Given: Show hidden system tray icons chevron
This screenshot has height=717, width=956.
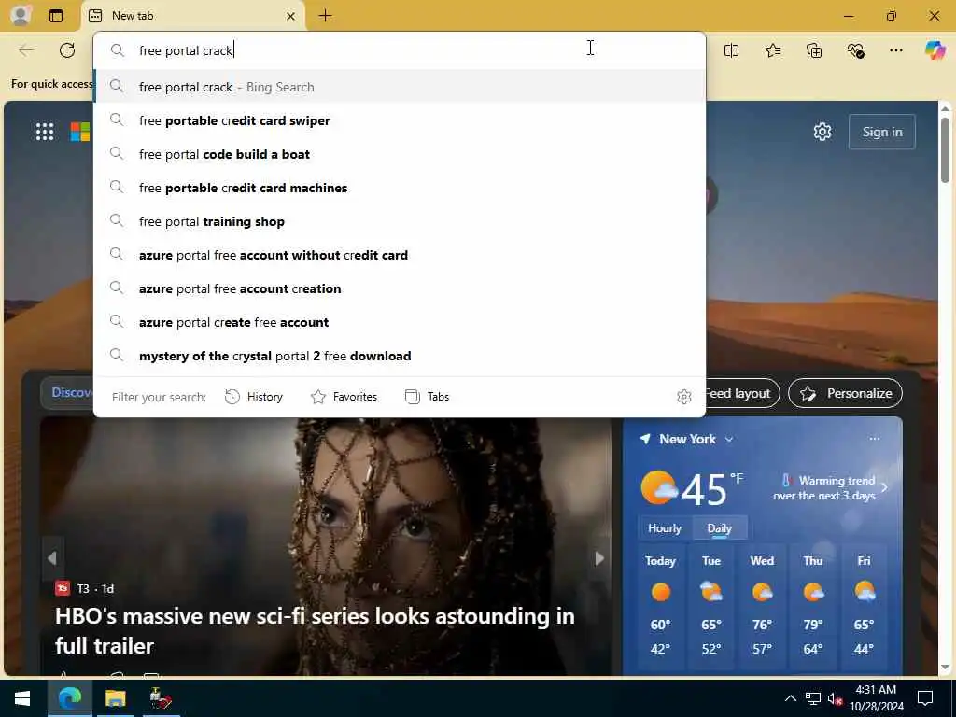Looking at the screenshot, I should click(x=790, y=698).
